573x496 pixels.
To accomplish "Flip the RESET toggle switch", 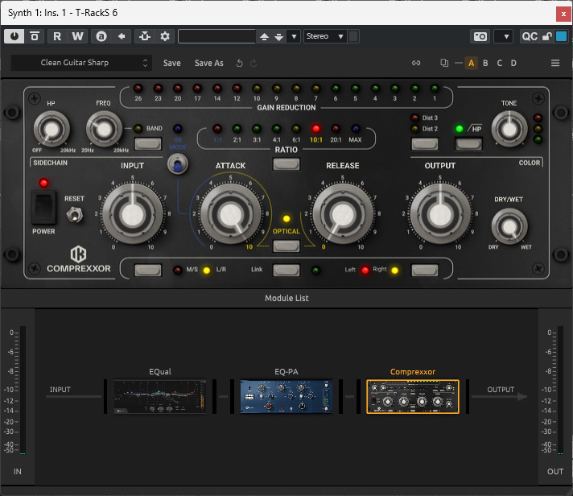I will (x=74, y=214).
